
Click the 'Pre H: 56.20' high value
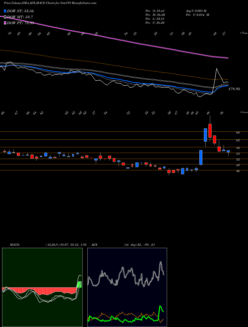155,15
